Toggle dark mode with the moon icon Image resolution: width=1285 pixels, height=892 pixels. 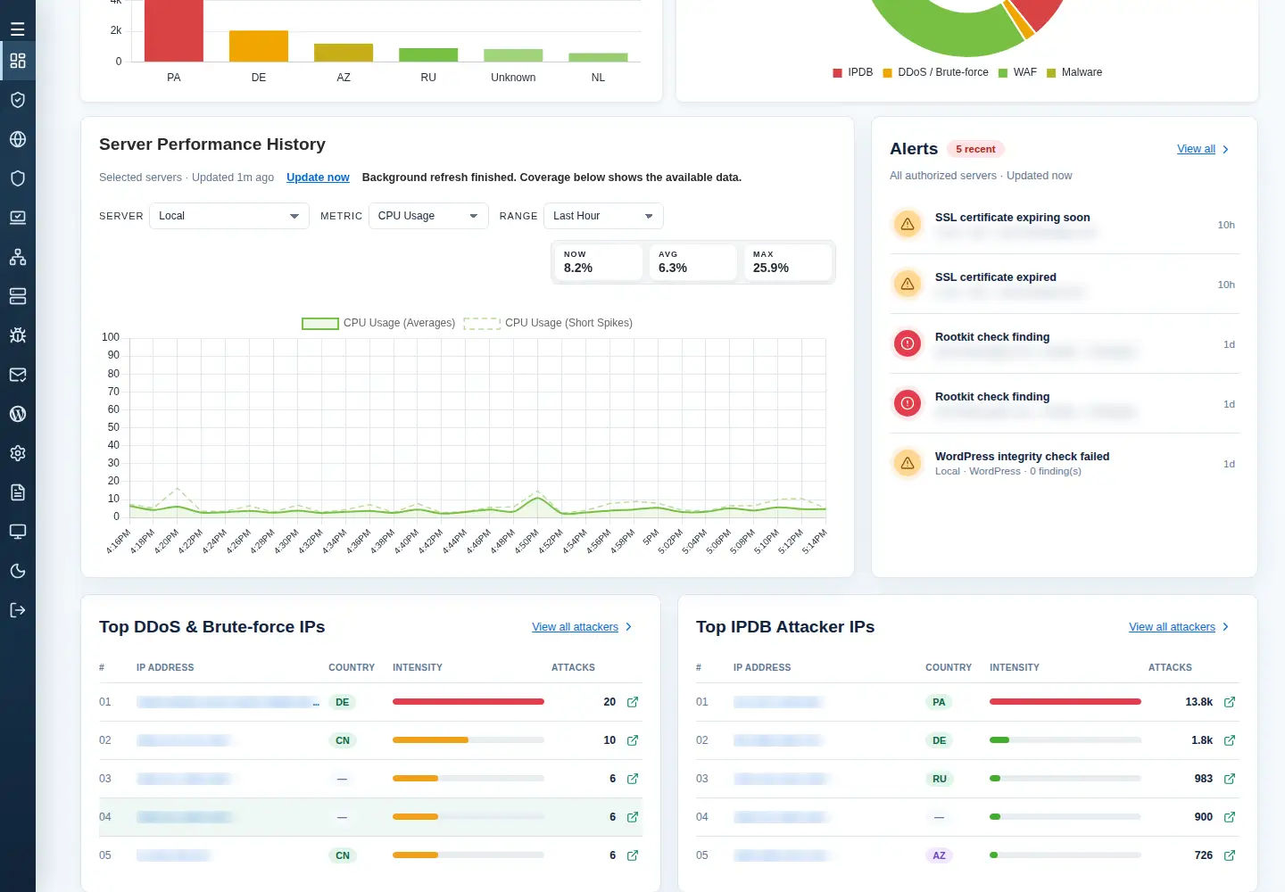(x=18, y=571)
